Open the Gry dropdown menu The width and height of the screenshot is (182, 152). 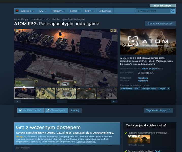42,11
